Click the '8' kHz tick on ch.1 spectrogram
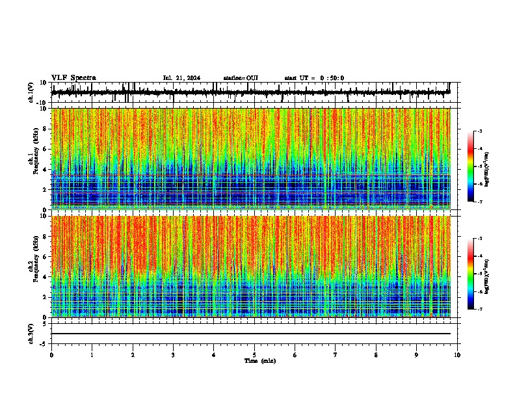The width and height of the screenshot is (515, 398). pos(45,129)
